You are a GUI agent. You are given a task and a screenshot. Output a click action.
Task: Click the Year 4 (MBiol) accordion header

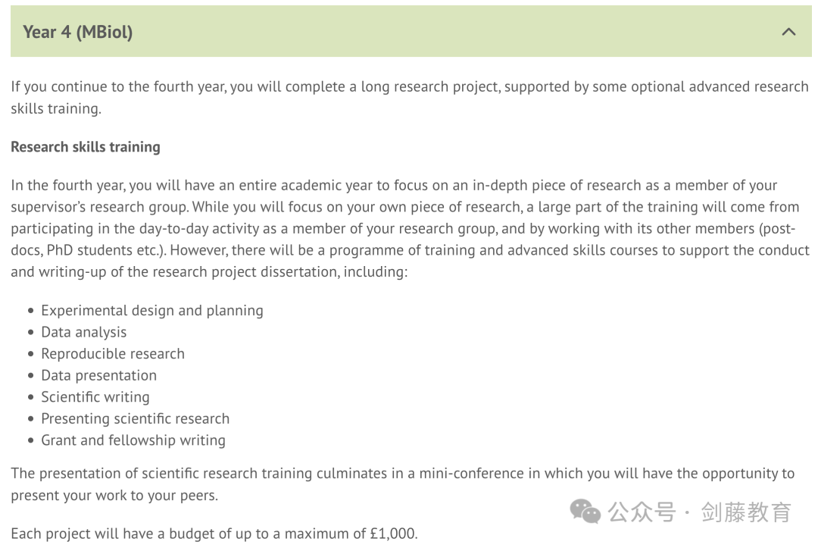411,31
